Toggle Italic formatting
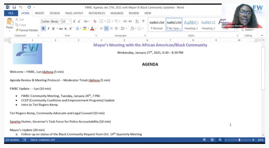 (x=48, y=28)
